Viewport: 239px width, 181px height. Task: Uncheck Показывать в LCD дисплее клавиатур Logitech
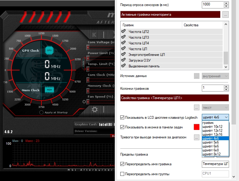click(122, 117)
